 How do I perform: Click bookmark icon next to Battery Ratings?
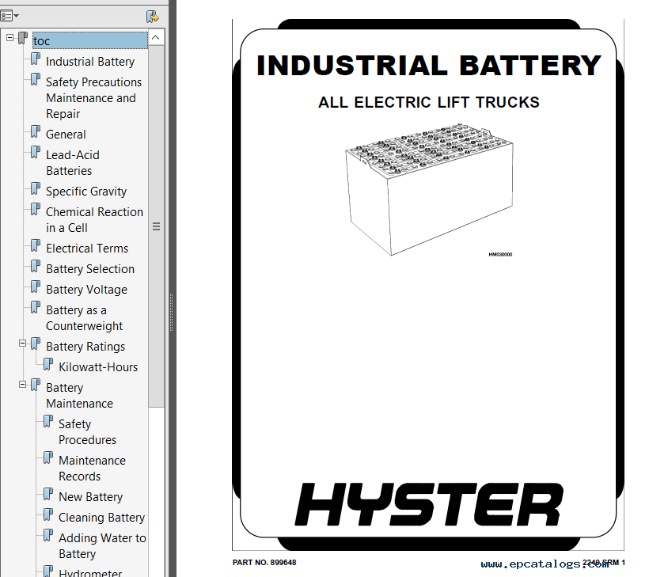[36, 344]
